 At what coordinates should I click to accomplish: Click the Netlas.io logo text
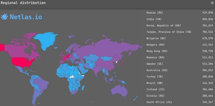[x=26, y=17]
